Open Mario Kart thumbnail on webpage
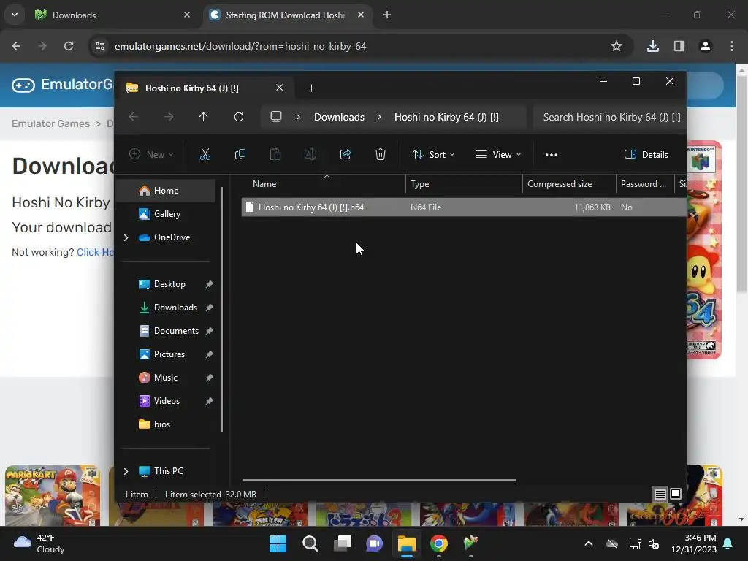Image resolution: width=748 pixels, height=561 pixels. pyautogui.click(x=53, y=495)
